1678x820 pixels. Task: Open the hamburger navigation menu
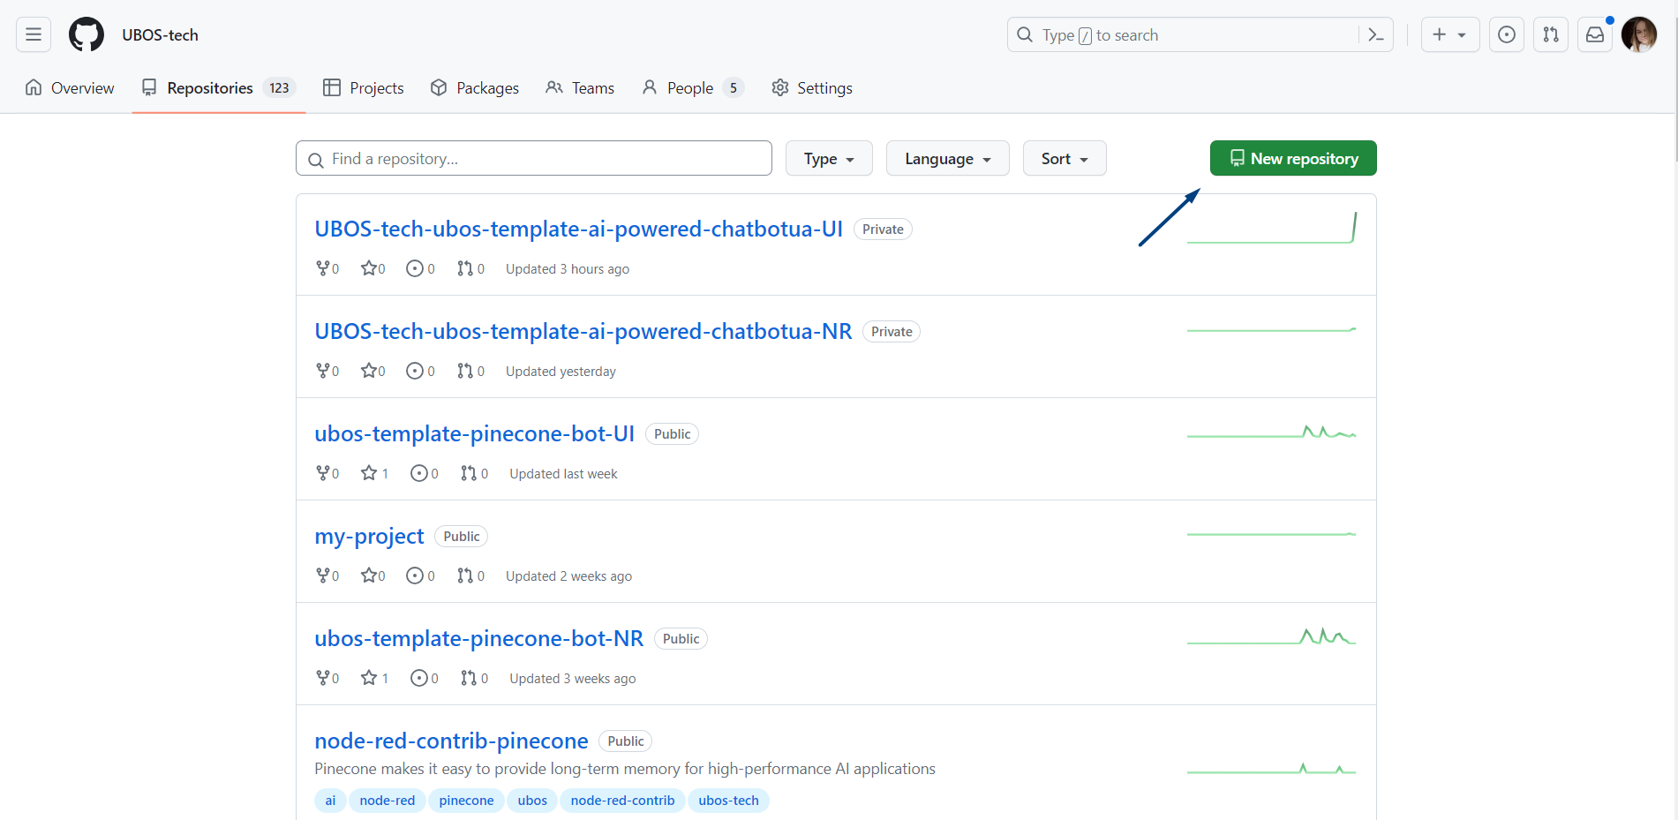[34, 34]
